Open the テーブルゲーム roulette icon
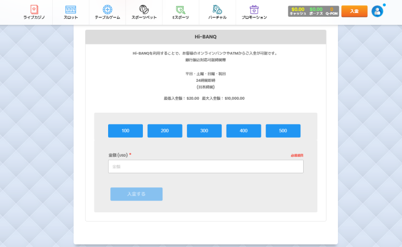Screen dimensions: 402x247 [108, 9]
